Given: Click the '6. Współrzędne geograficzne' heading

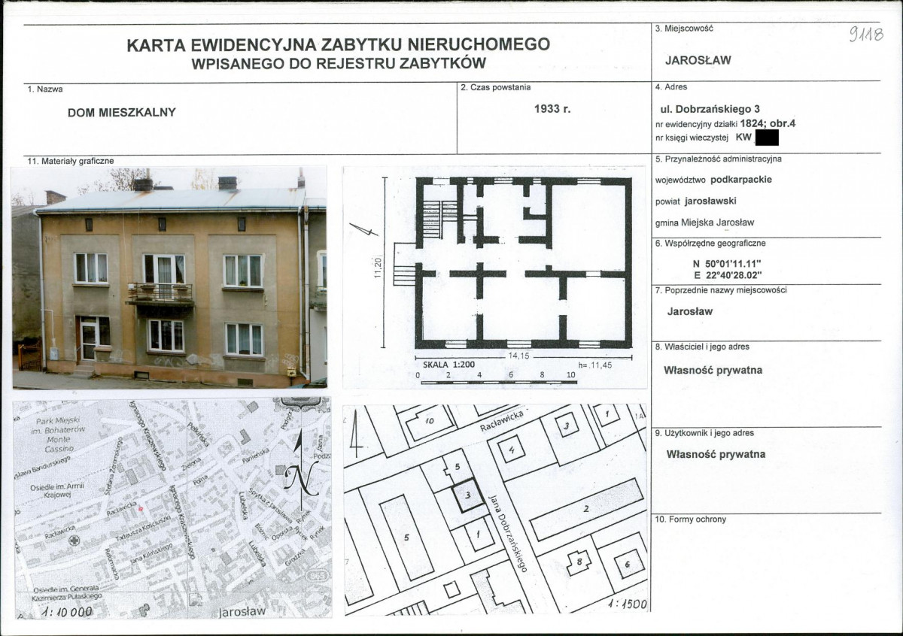Looking at the screenshot, I should point(710,244).
